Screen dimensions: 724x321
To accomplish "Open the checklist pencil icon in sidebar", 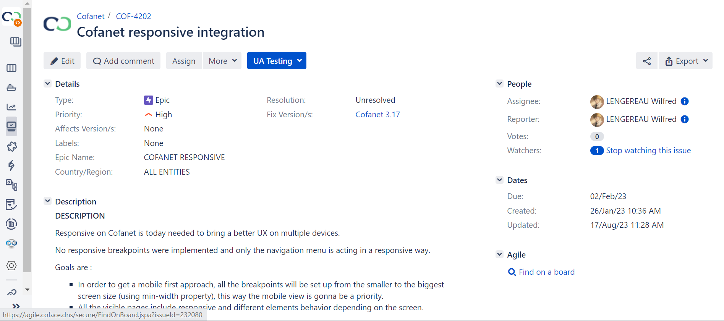I will (x=11, y=204).
